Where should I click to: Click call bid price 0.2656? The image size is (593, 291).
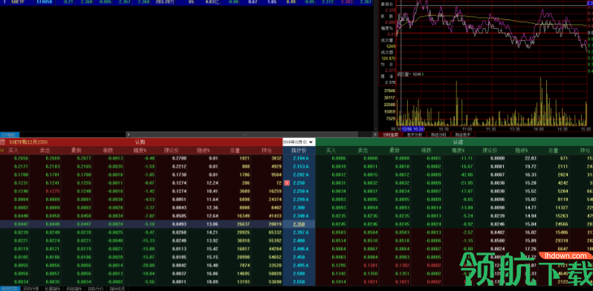point(21,158)
